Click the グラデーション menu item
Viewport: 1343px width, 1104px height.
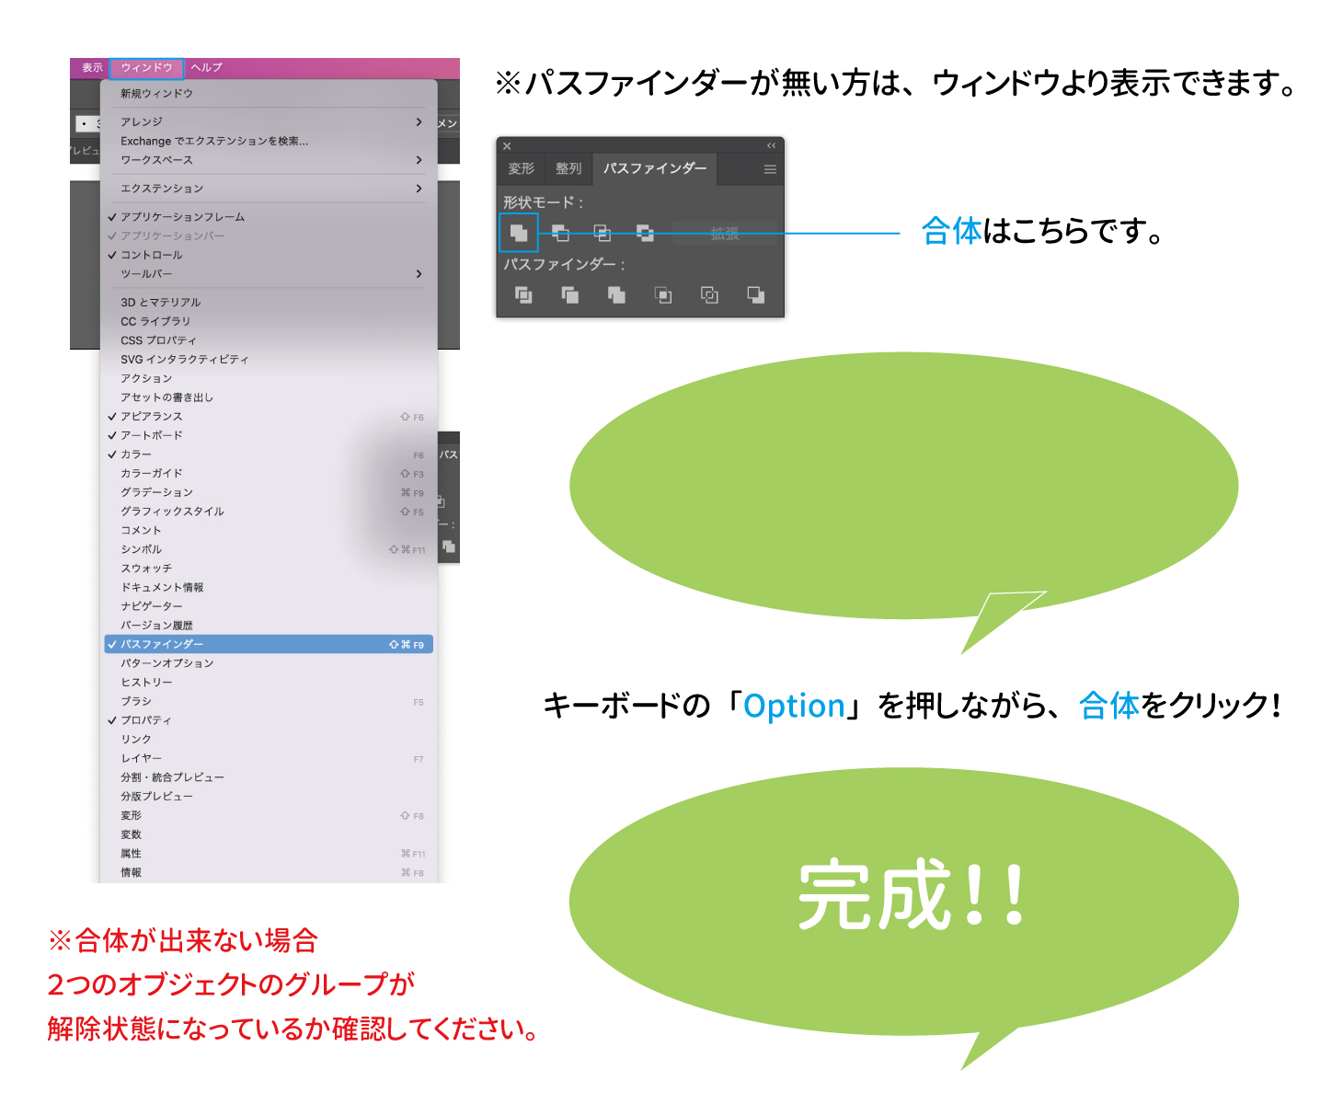(269, 493)
